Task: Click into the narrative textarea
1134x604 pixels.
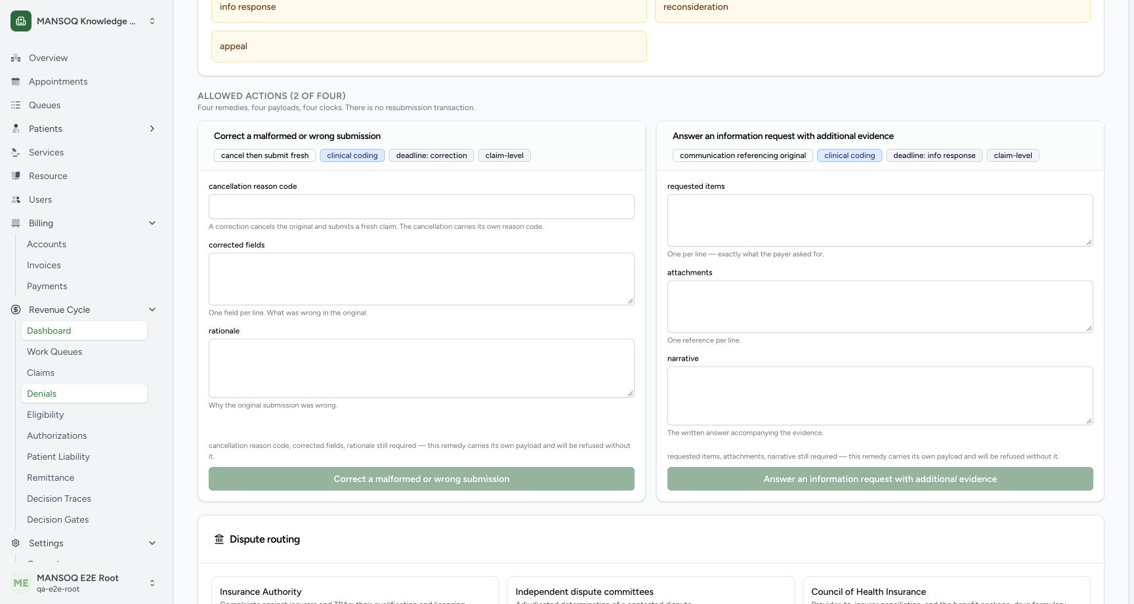Action: 880,395
